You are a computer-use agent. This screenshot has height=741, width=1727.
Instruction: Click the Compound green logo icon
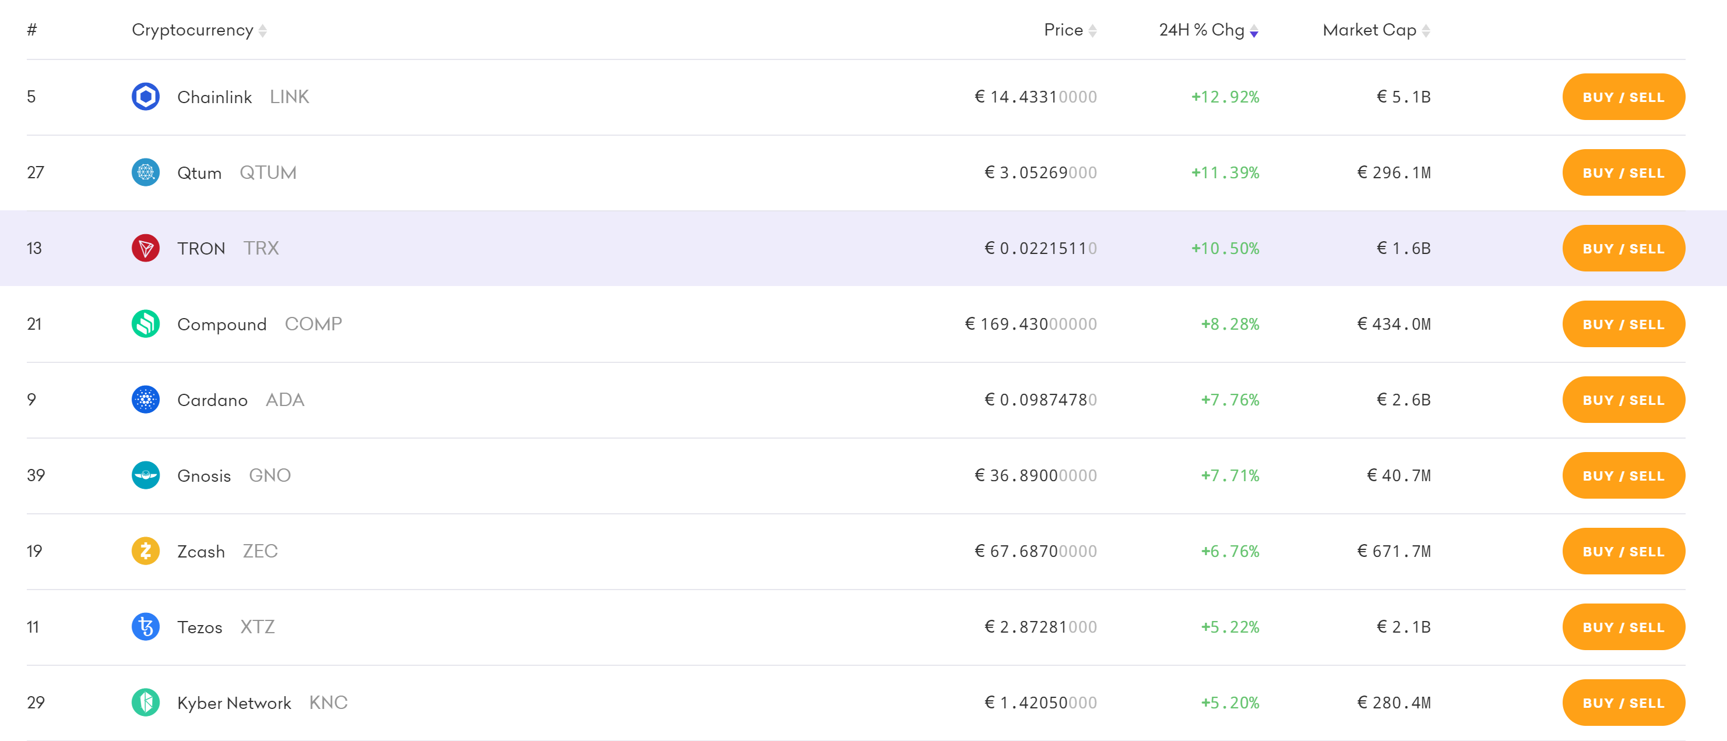click(x=146, y=323)
